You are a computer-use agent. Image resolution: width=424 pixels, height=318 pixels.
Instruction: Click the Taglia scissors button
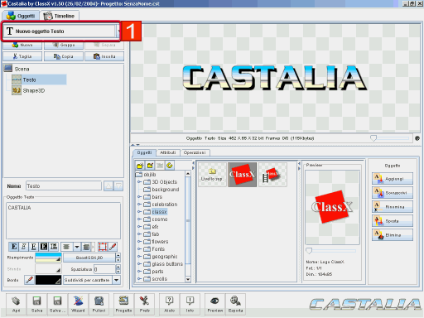[x=22, y=56]
